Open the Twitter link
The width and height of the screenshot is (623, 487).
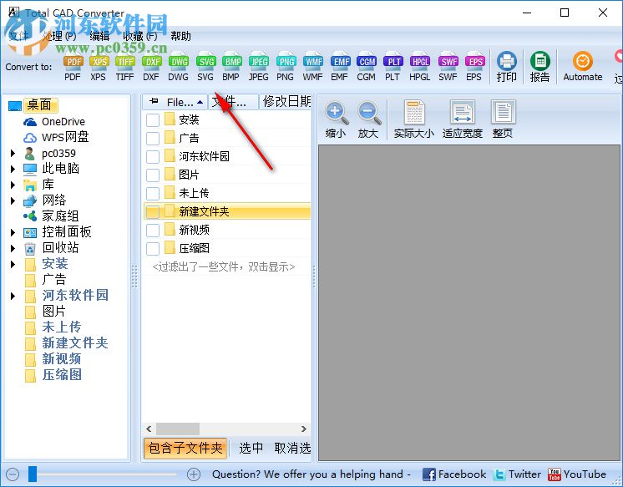517,474
